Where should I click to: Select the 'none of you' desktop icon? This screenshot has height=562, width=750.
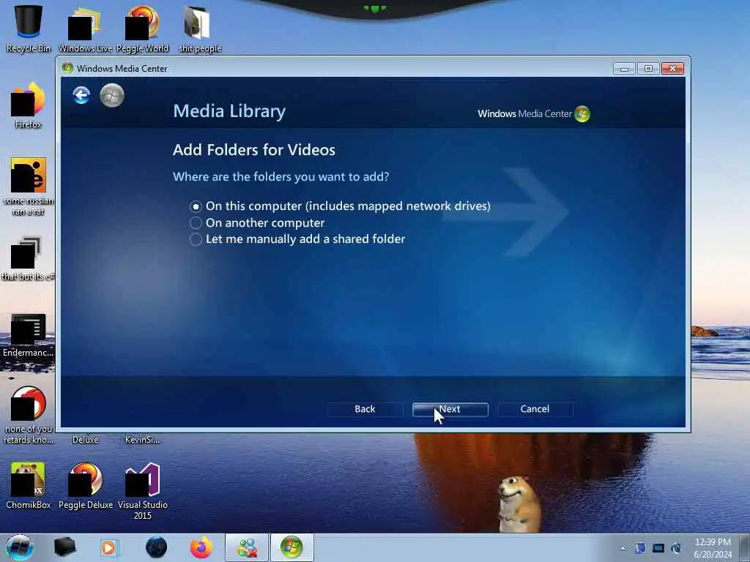pyautogui.click(x=29, y=415)
